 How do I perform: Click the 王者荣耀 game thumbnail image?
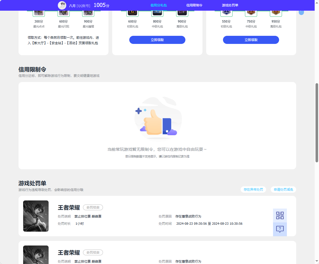(x=36, y=216)
